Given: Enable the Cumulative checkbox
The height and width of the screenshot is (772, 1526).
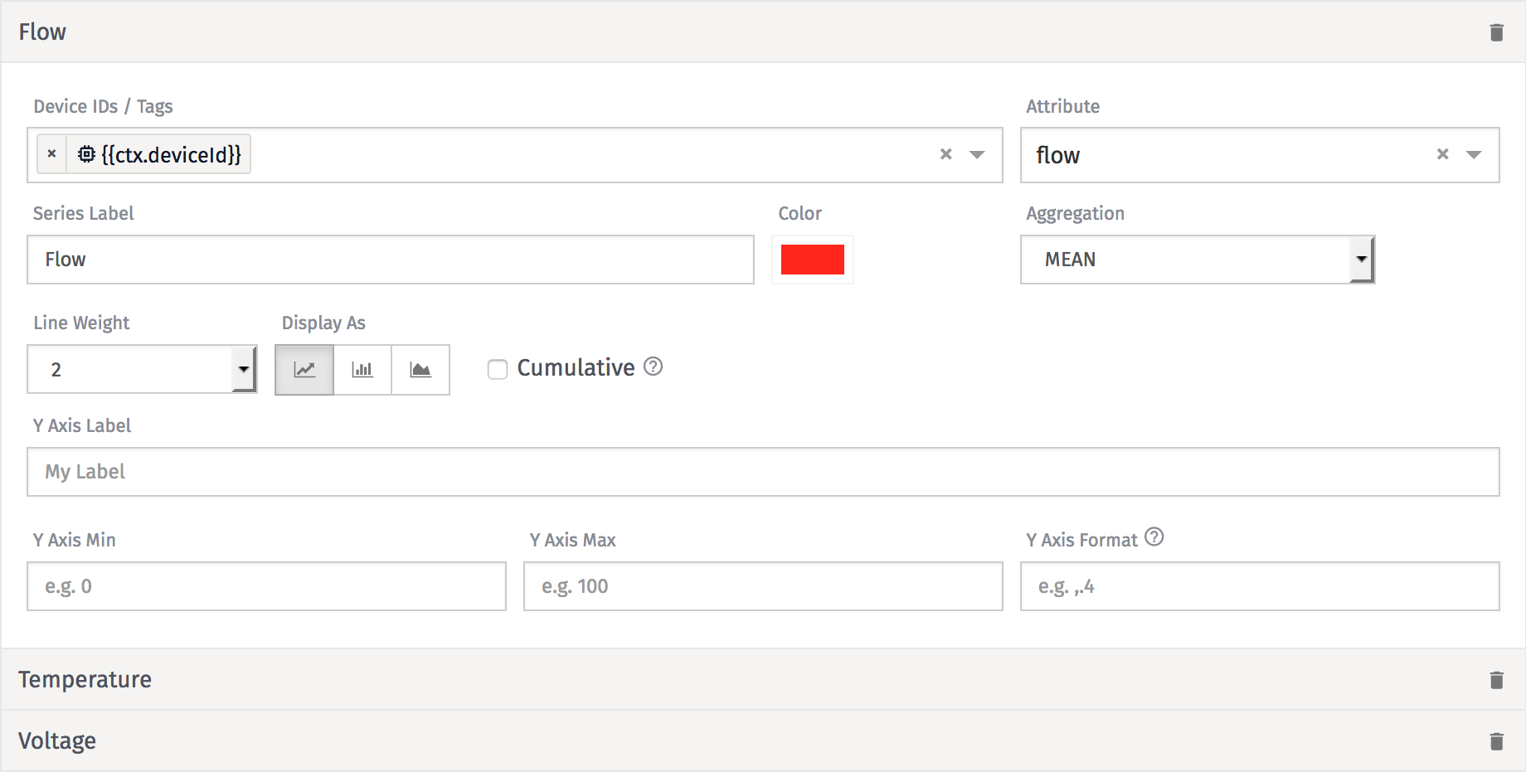Looking at the screenshot, I should click(498, 370).
